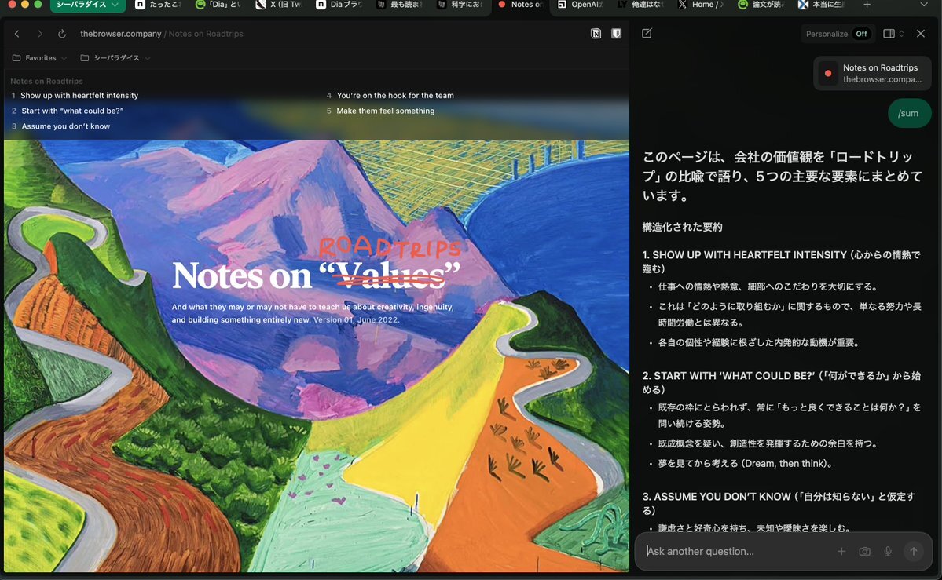This screenshot has height=580, width=942.
Task: Open the tab list chevron menu
Action: point(924,5)
